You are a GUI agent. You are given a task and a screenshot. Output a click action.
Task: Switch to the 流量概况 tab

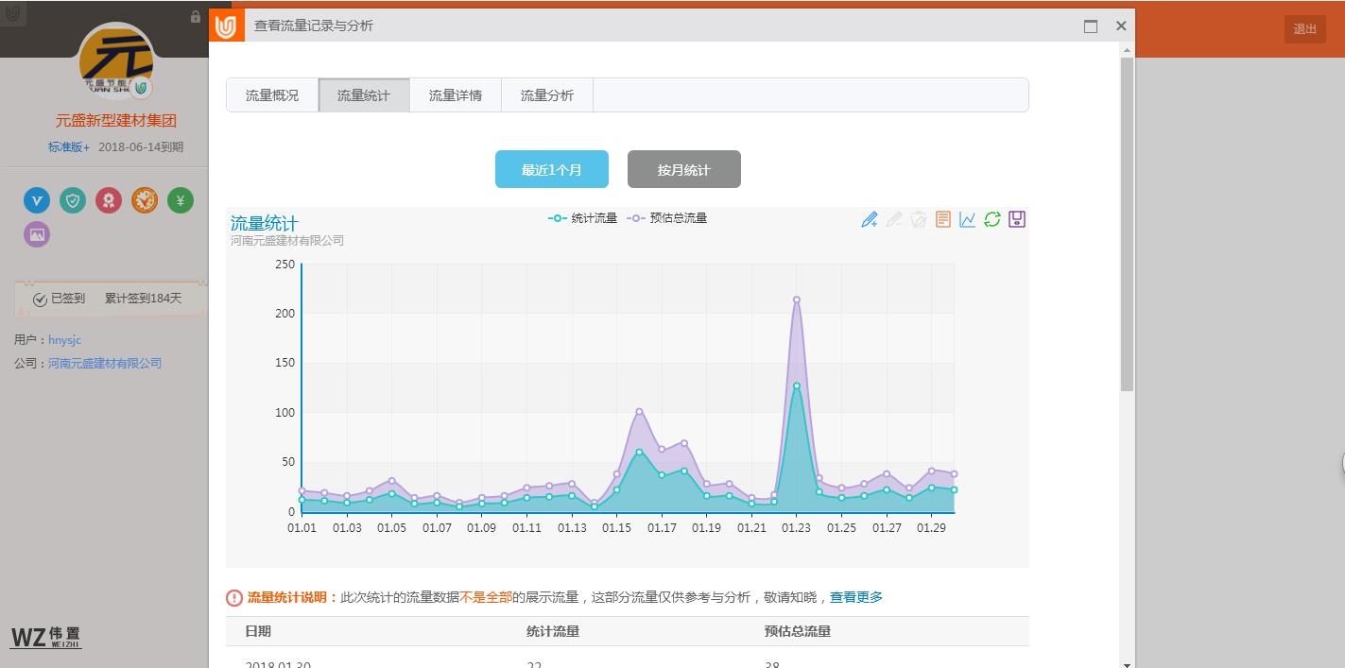click(x=272, y=95)
